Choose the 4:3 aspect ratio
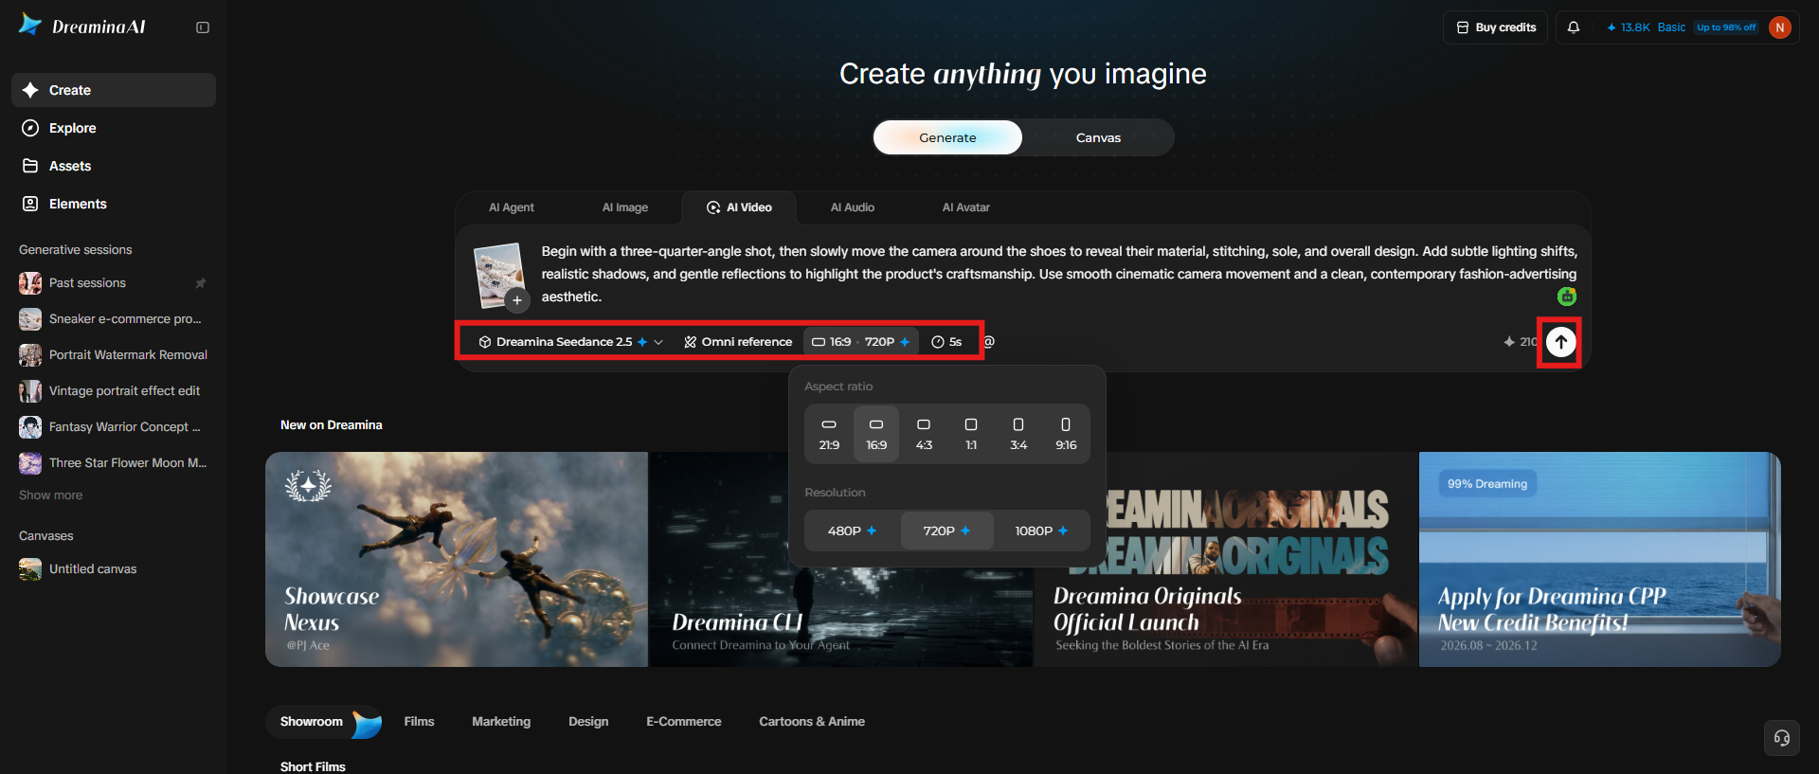This screenshot has height=774, width=1819. tap(924, 434)
